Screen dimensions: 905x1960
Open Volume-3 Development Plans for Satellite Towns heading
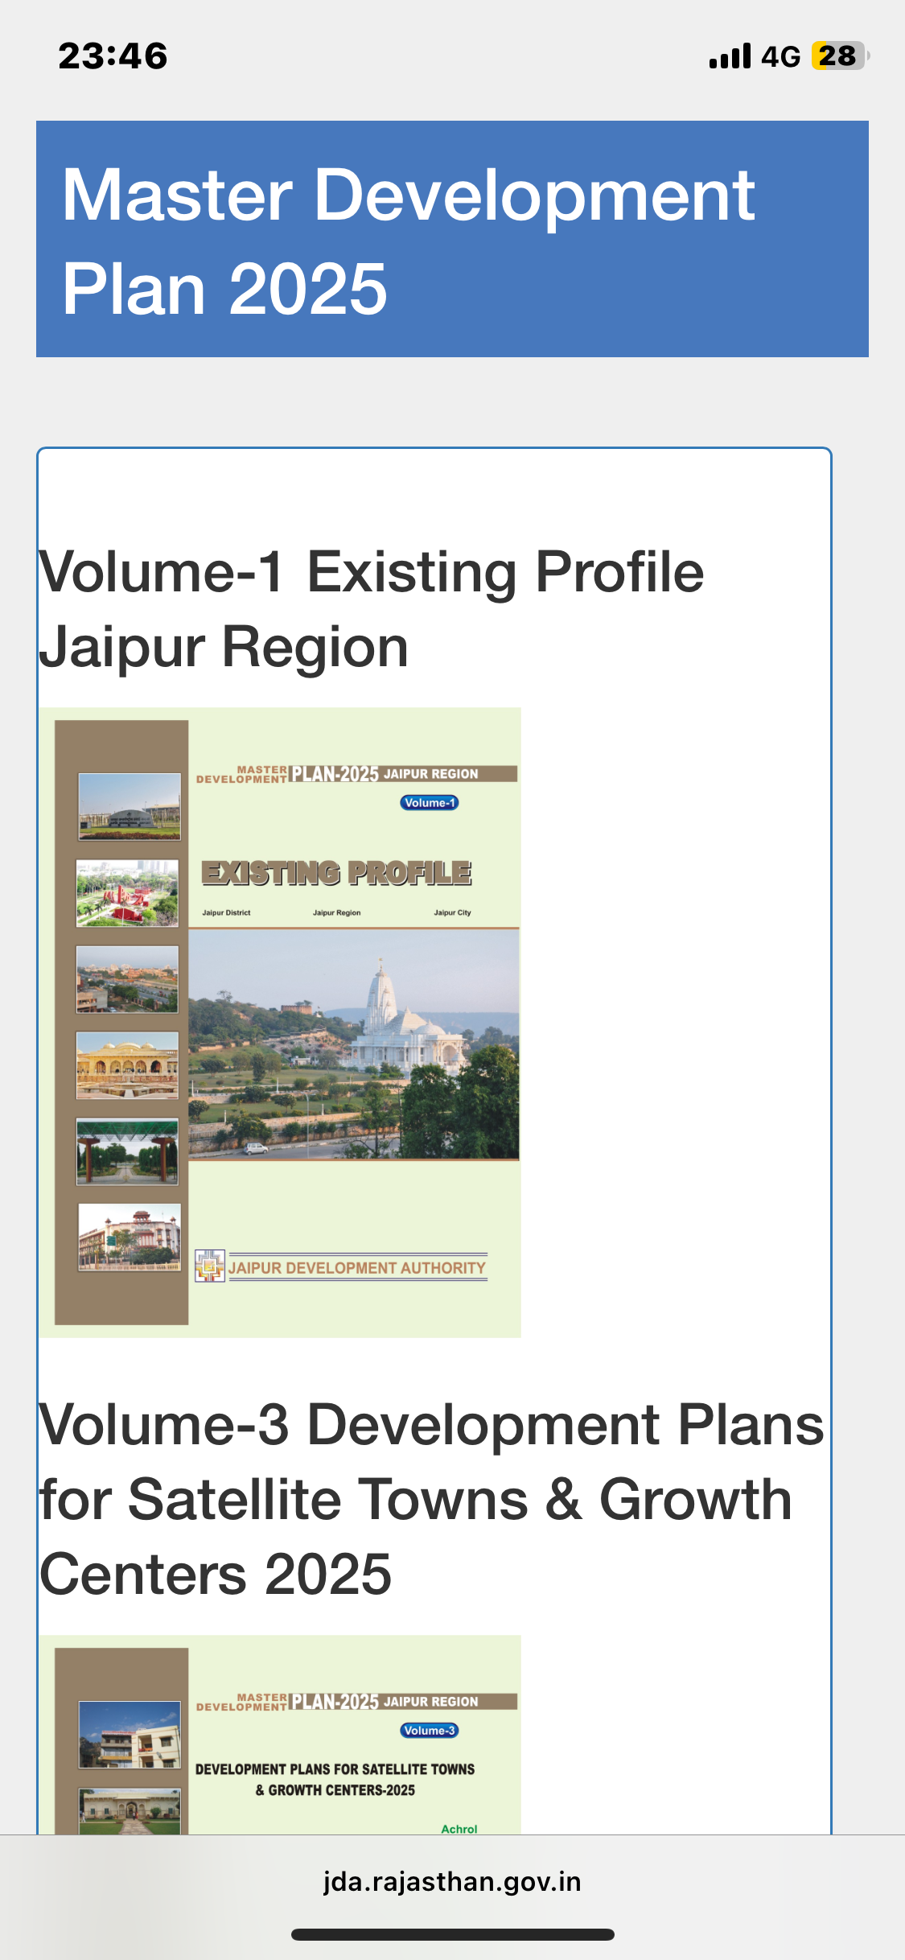(x=432, y=1499)
